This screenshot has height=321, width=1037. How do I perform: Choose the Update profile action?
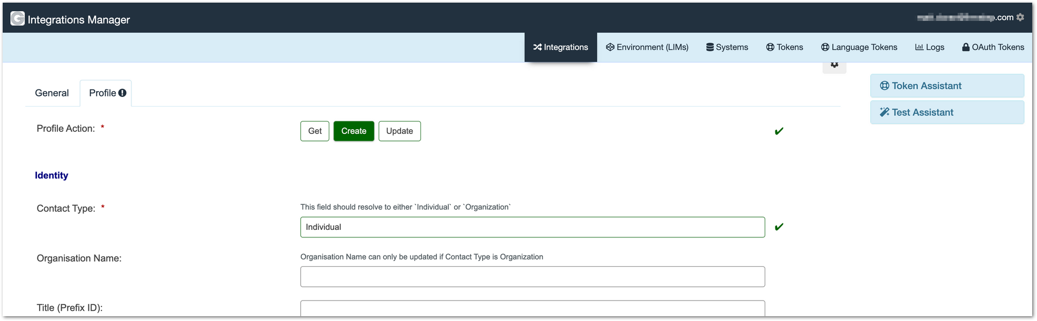399,131
